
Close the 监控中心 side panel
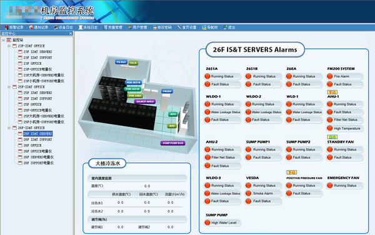71,34
